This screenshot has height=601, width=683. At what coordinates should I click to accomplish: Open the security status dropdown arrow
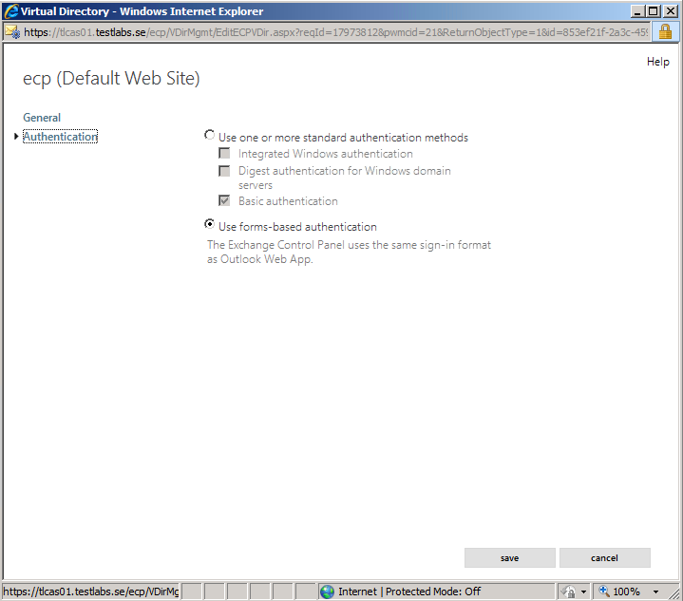583,592
